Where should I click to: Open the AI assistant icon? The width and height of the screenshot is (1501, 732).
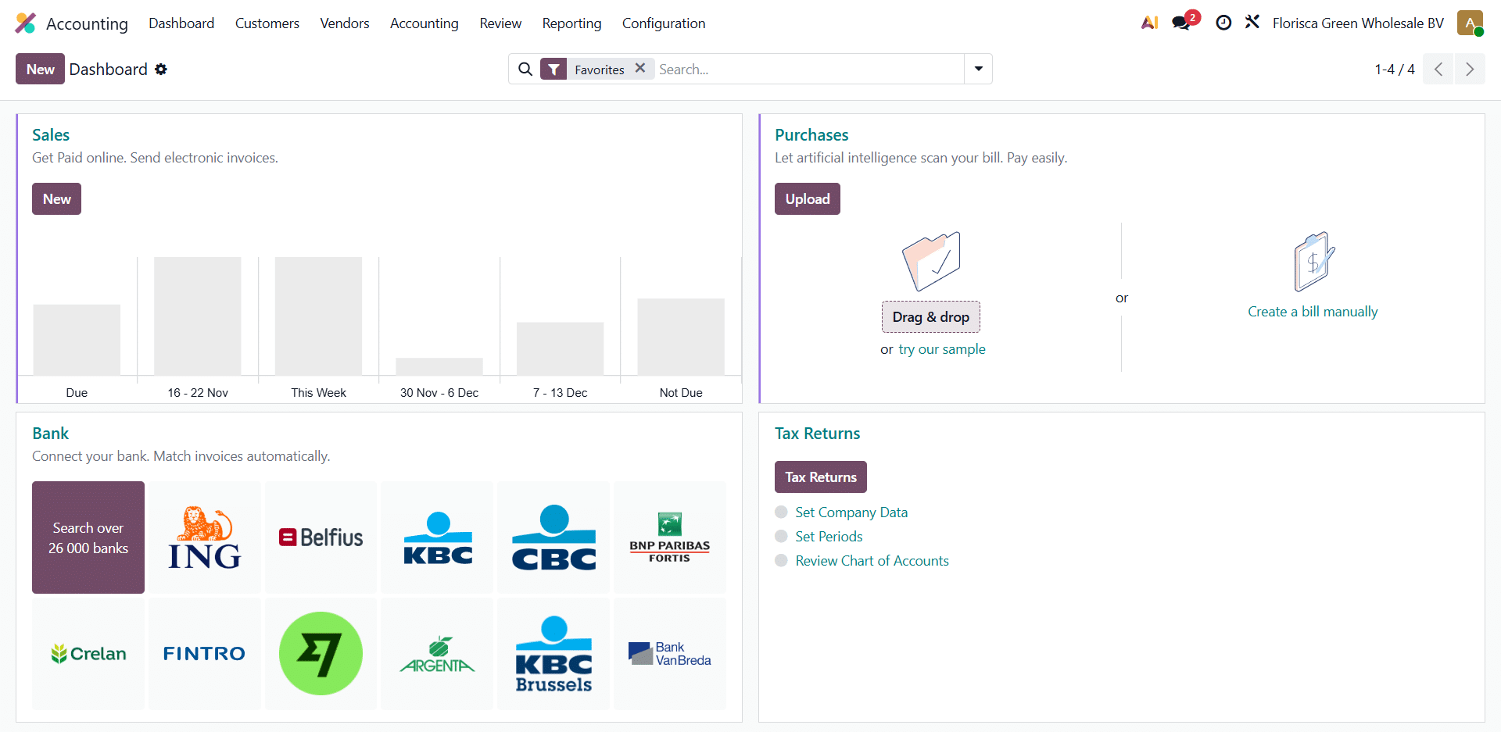pyautogui.click(x=1149, y=23)
